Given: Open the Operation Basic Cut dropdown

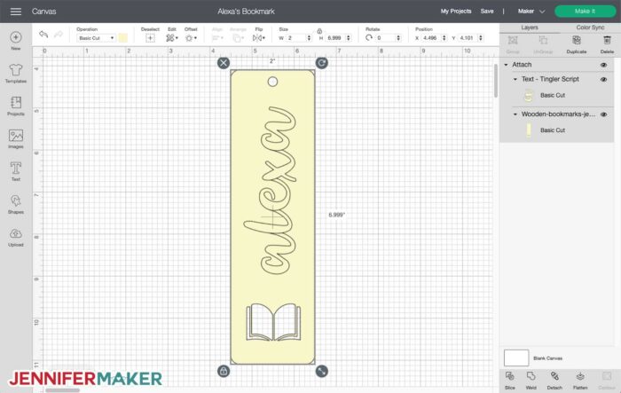Looking at the screenshot, I should pyautogui.click(x=96, y=38).
